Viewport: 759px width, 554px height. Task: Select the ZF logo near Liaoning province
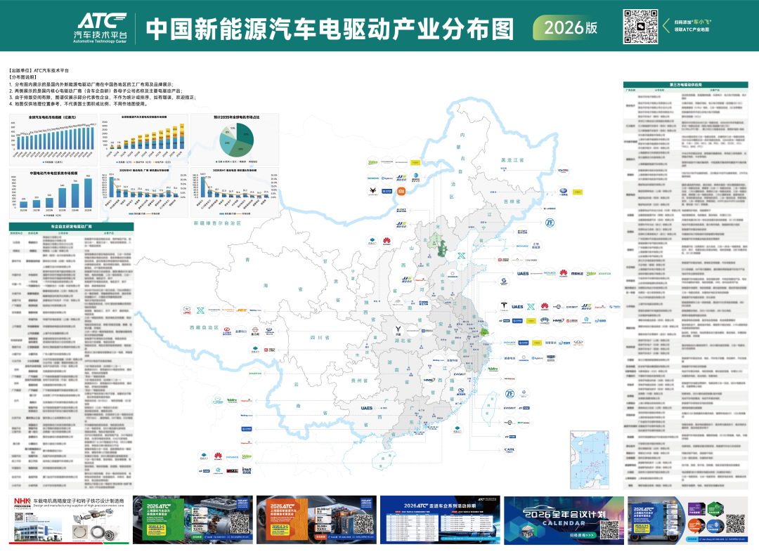(x=548, y=222)
